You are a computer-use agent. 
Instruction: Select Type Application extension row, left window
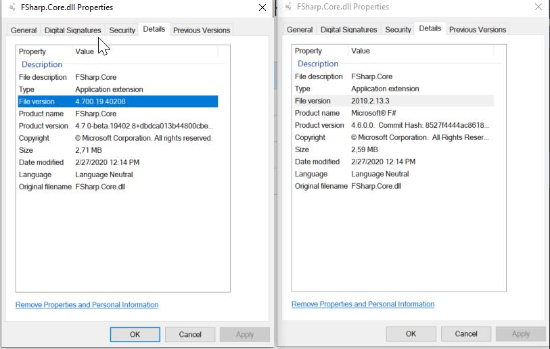click(118, 89)
